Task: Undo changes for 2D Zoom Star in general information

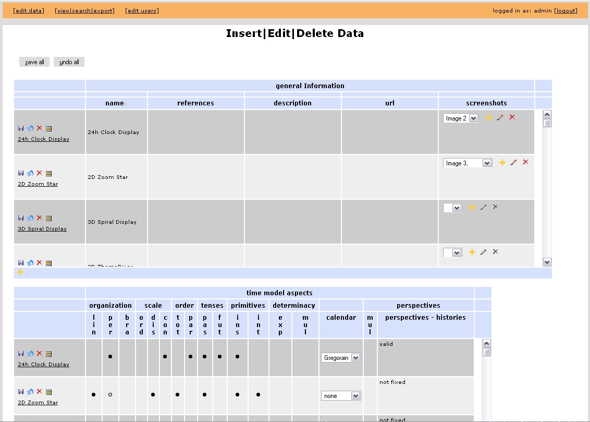Action: pos(30,173)
